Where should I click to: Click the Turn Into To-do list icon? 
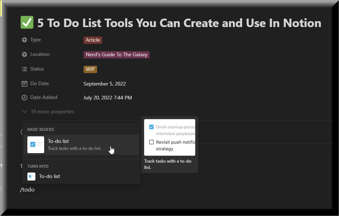click(31, 177)
